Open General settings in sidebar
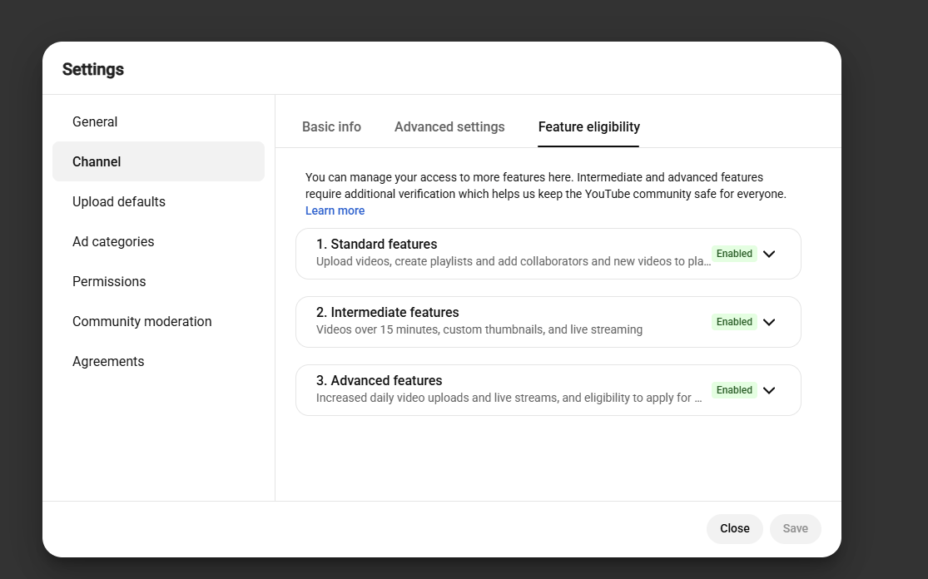This screenshot has height=579, width=928. click(x=159, y=121)
